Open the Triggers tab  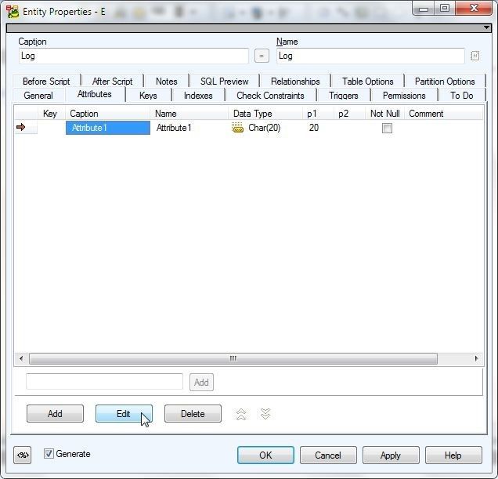[x=344, y=96]
